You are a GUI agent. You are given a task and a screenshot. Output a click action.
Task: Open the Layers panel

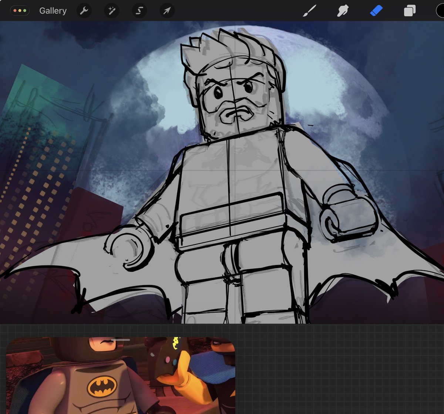pyautogui.click(x=410, y=11)
